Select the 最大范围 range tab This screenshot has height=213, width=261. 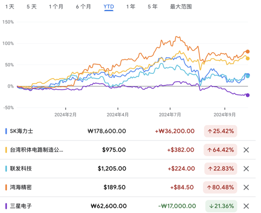pyautogui.click(x=181, y=7)
